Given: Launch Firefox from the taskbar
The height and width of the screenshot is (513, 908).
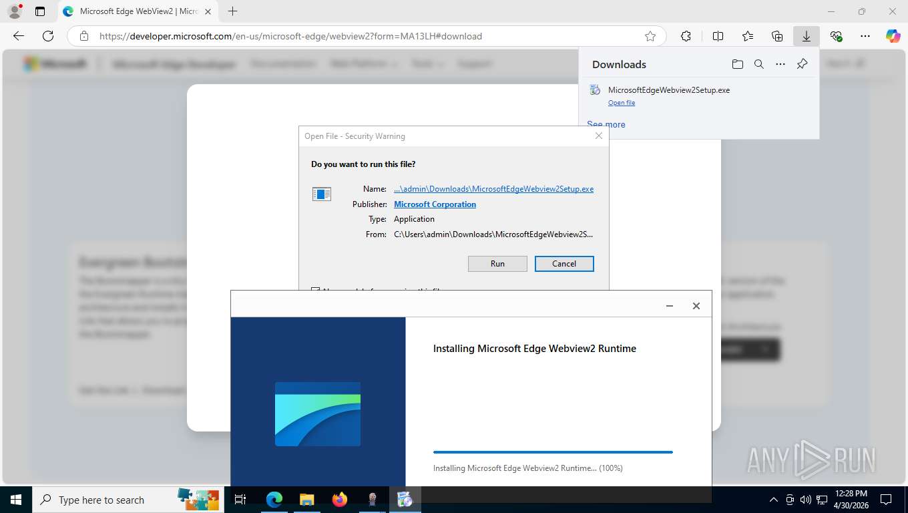Looking at the screenshot, I should coord(340,500).
